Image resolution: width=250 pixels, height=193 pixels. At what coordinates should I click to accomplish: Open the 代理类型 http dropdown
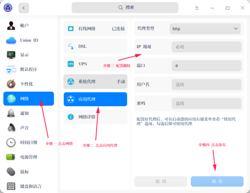pyautogui.click(x=205, y=28)
